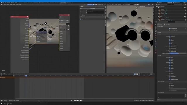Collapse the Render Layers node
187x105 pixels.
pyautogui.click(x=11, y=17)
